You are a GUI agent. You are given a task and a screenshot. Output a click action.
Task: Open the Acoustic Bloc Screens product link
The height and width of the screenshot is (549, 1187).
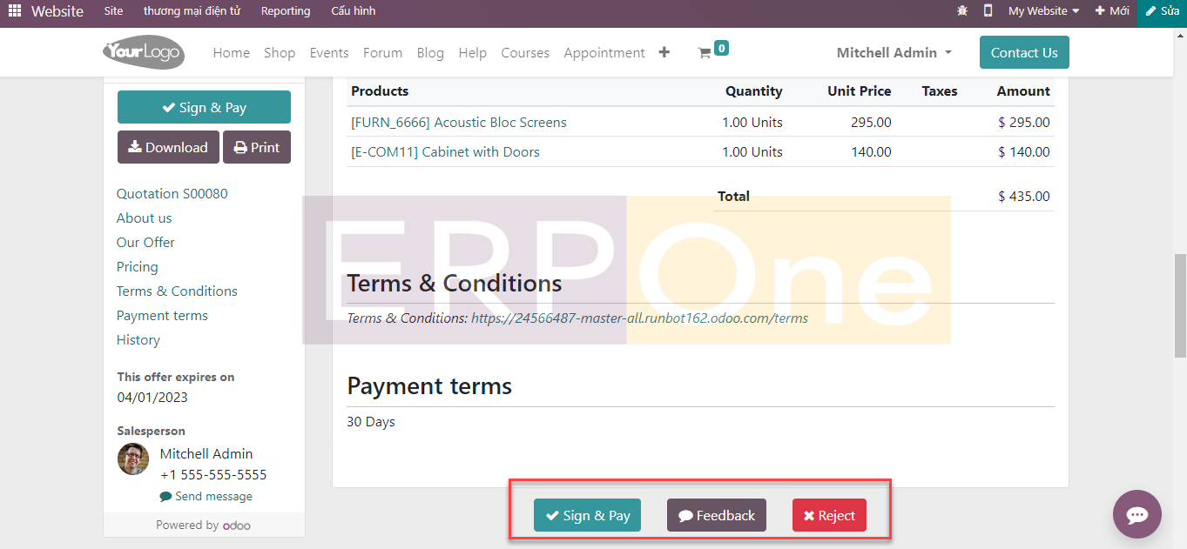click(458, 123)
